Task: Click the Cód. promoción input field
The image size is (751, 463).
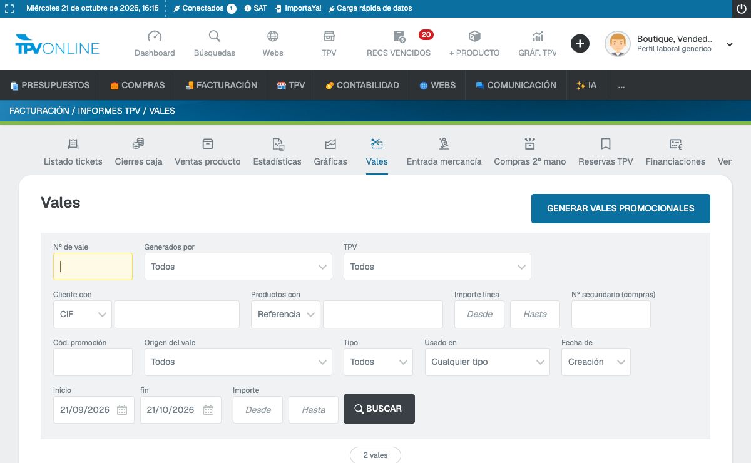Action: click(x=93, y=362)
